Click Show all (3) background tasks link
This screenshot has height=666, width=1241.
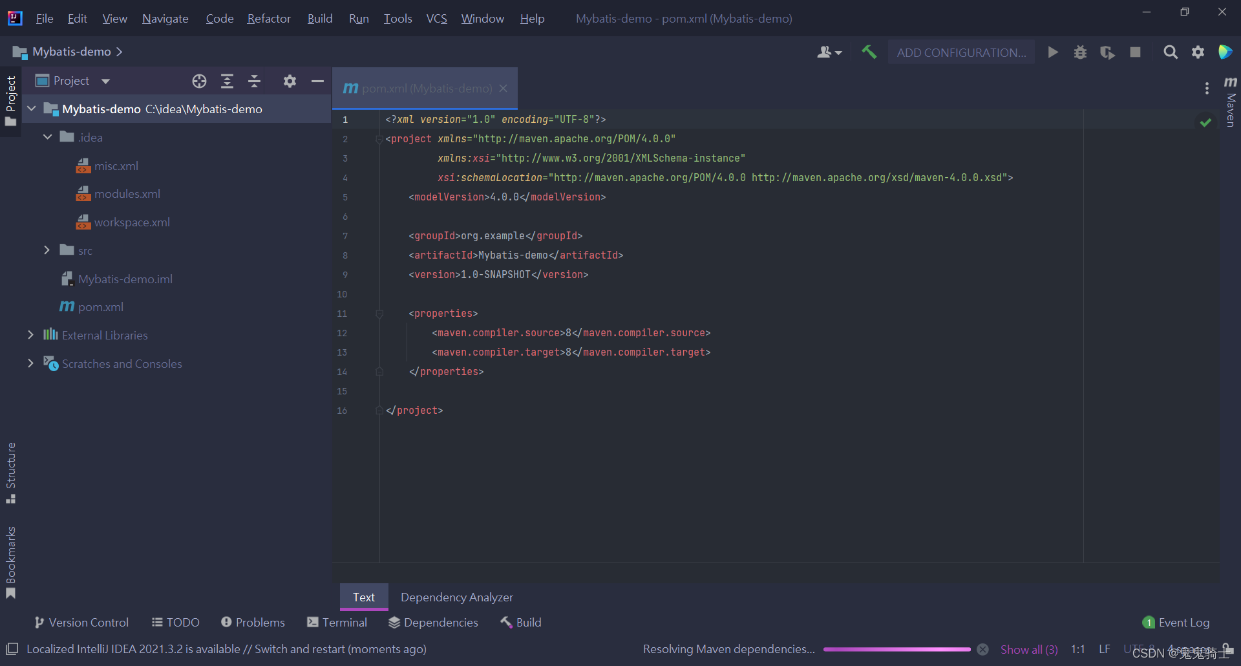pyautogui.click(x=1029, y=649)
